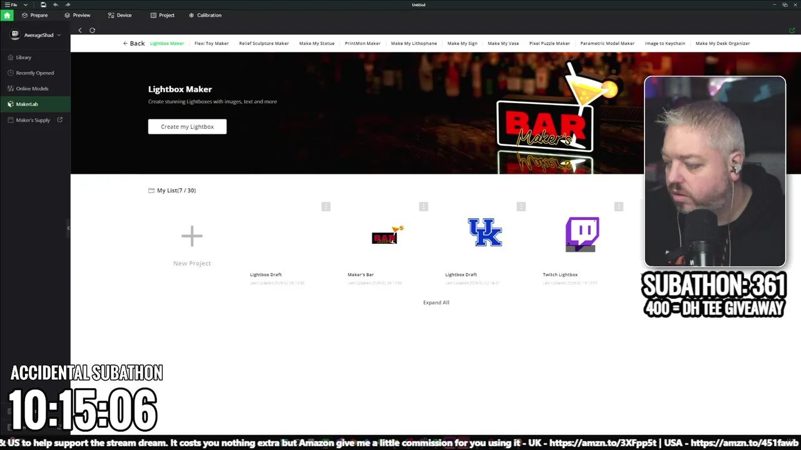Viewport: 801px width, 450px height.
Task: Open the Parametric Model Maker tab
Action: click(608, 44)
